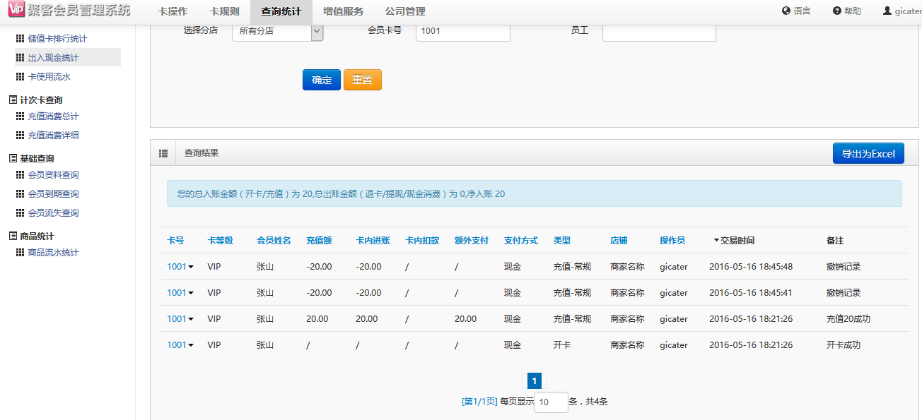Image resolution: width=922 pixels, height=420 pixels.
Task: Click the grid icon beside 充值消费总计
Action: tap(20, 116)
